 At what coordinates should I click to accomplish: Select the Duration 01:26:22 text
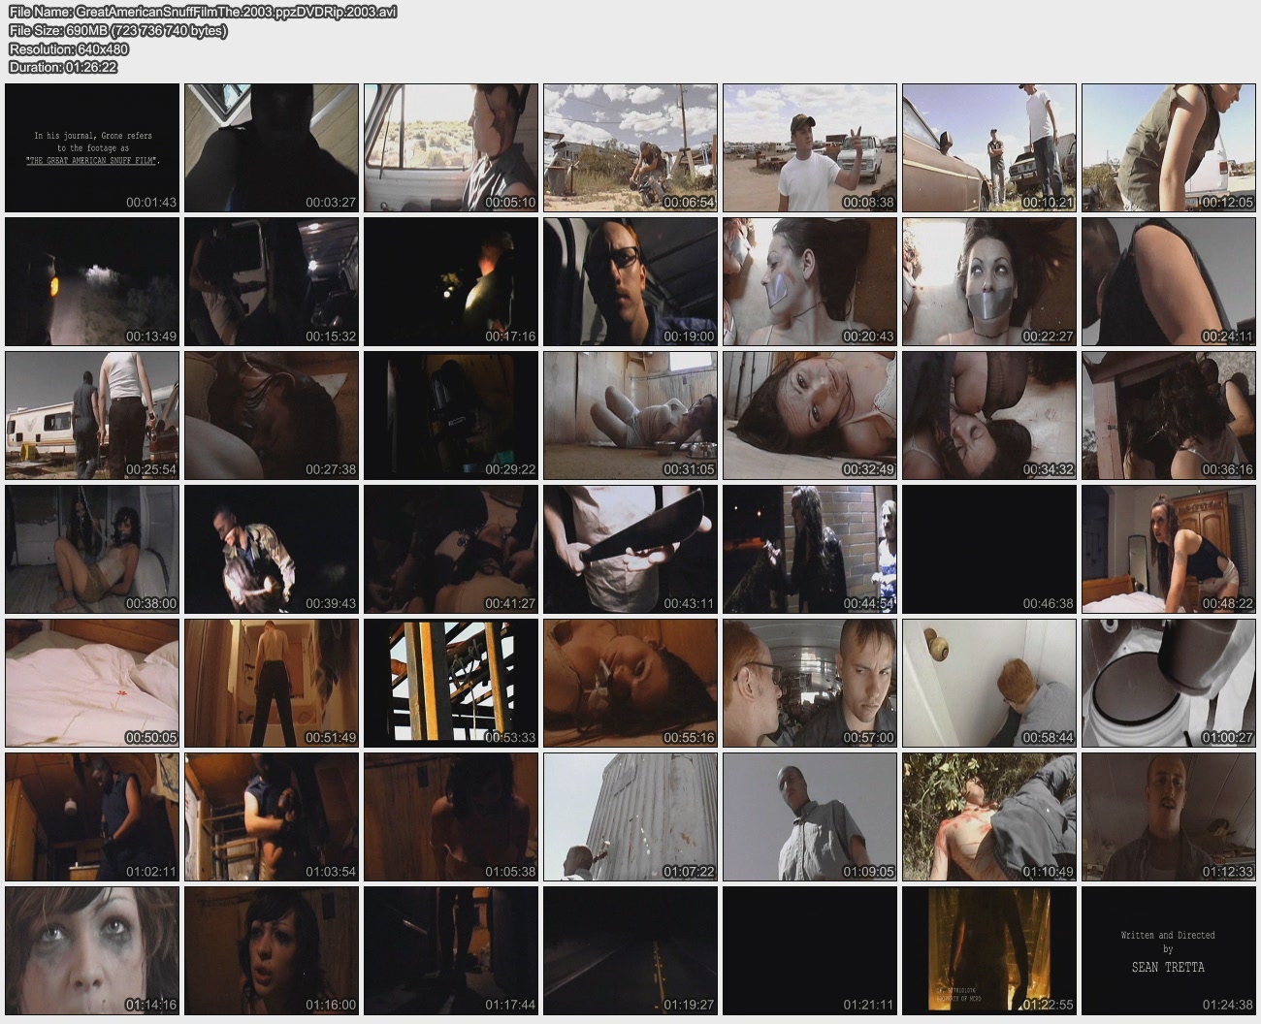[x=63, y=67]
